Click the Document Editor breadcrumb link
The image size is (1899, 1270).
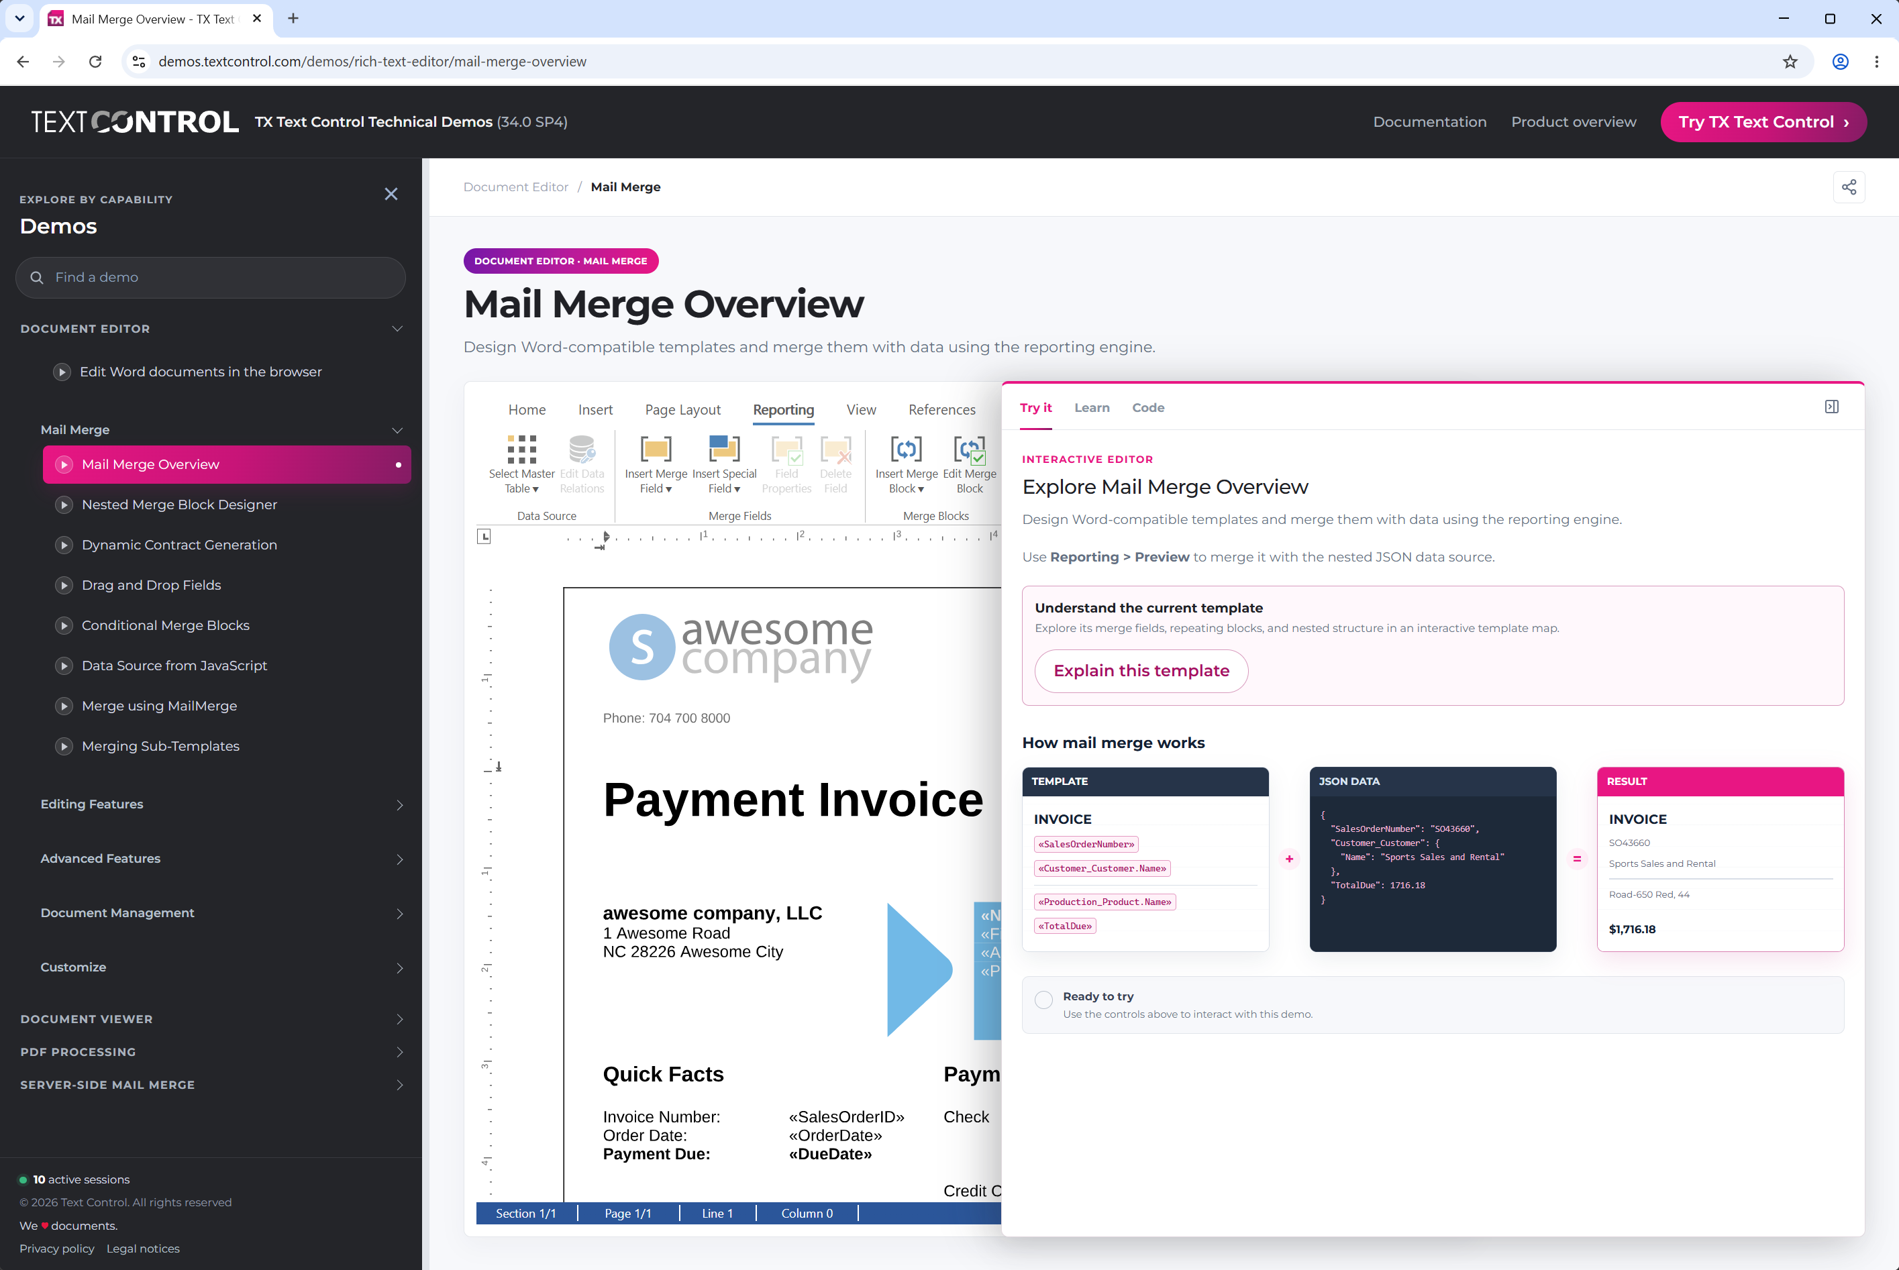(516, 187)
